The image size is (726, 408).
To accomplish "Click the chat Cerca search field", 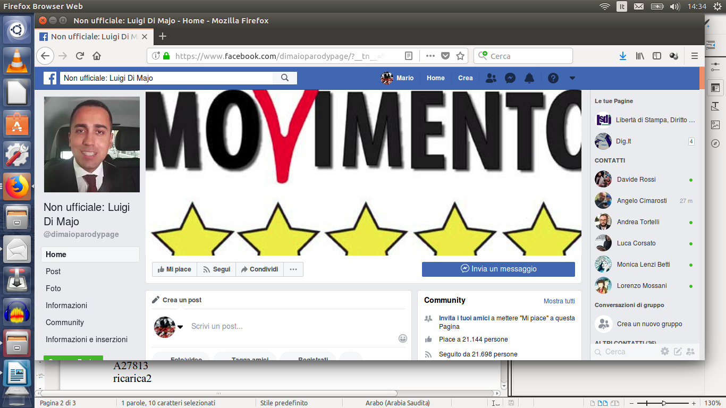I will pos(624,352).
